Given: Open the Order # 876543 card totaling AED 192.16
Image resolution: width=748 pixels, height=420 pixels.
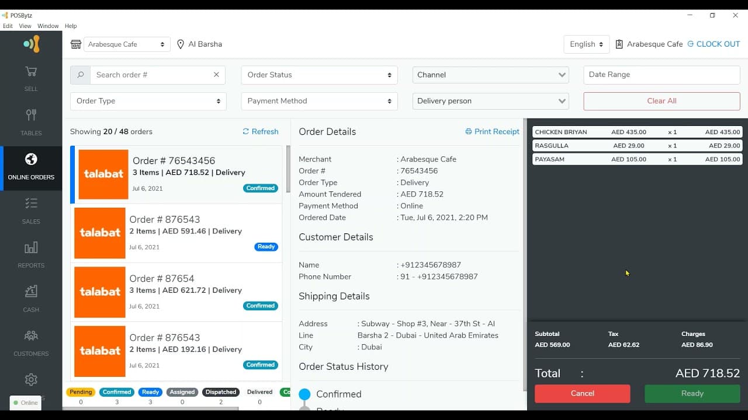Looking at the screenshot, I should point(176,351).
